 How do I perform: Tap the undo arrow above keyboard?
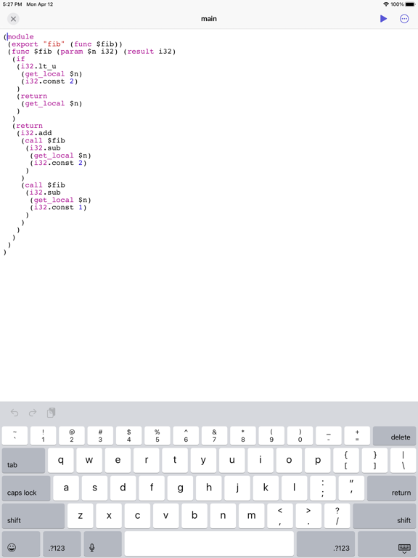[x=15, y=413]
